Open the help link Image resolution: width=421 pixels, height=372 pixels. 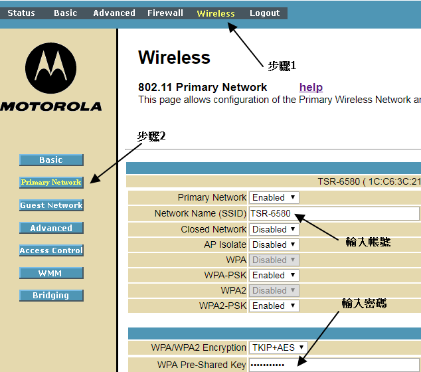coord(311,87)
